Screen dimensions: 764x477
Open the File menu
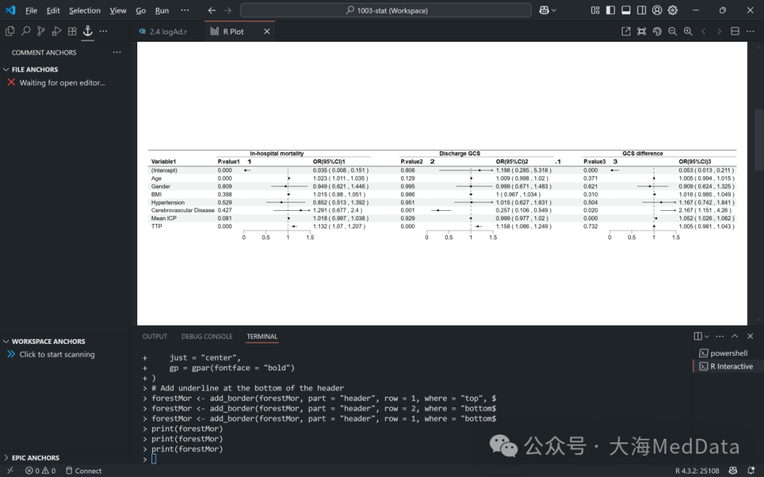click(x=31, y=10)
